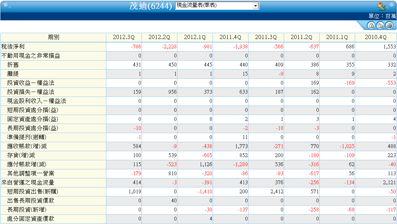
Task: Click the open padlock icon
Action: point(380,25)
